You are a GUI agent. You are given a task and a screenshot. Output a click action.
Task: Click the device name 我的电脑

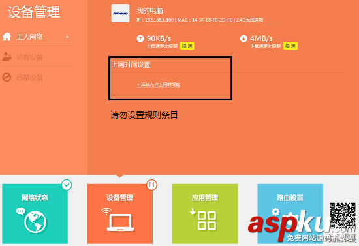(x=149, y=10)
